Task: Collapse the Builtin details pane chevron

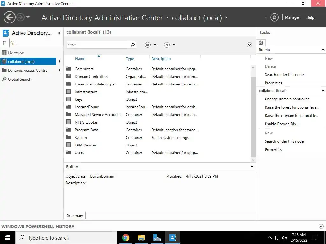Action: (252, 166)
